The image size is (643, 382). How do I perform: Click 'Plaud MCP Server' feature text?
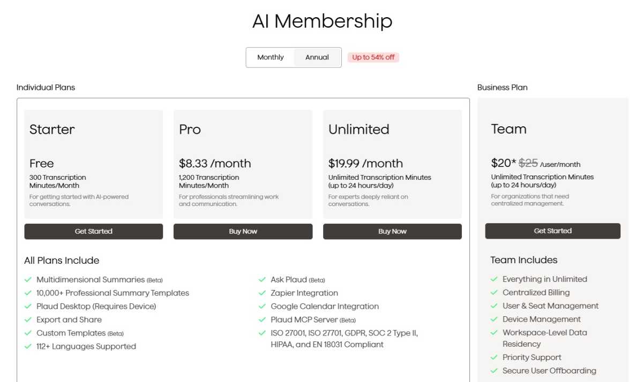click(304, 319)
